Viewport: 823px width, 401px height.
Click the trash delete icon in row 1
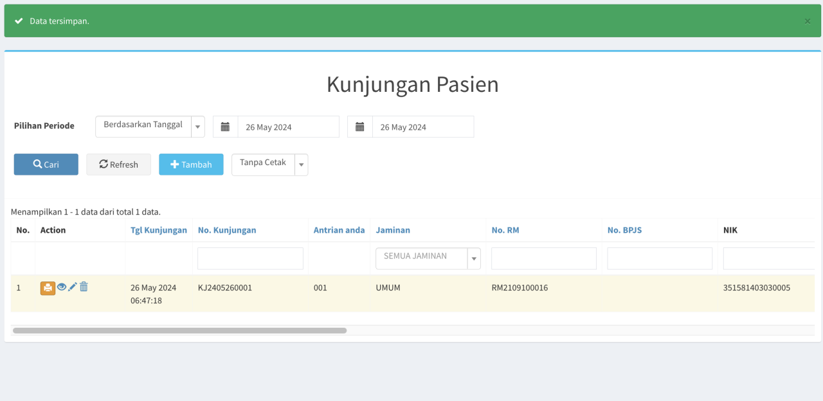(x=84, y=287)
